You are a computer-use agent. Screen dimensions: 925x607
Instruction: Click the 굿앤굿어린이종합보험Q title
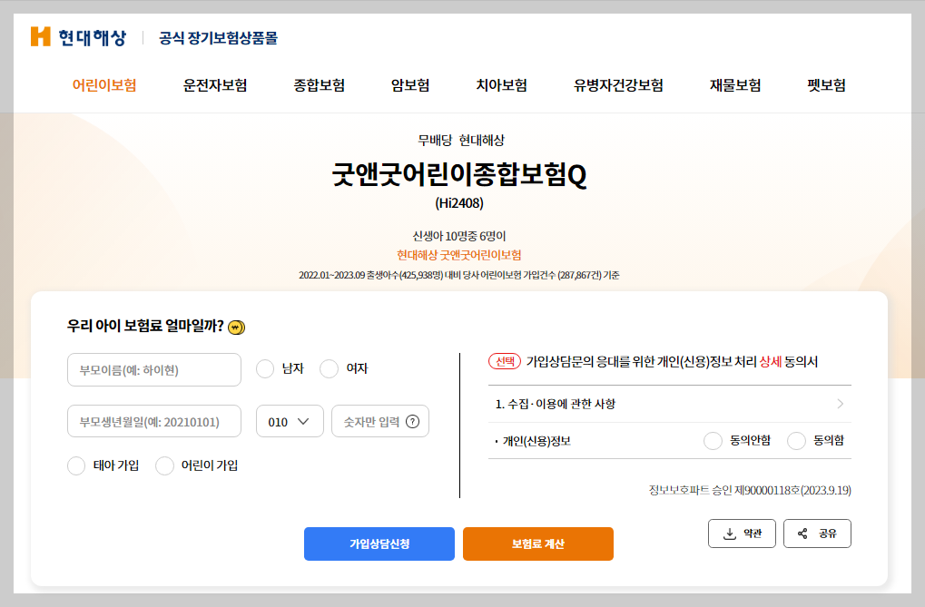(459, 174)
